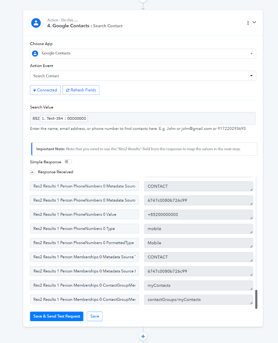Select the mapped Text-354 tag in Search Value
The width and height of the screenshot is (278, 343).
click(64, 118)
